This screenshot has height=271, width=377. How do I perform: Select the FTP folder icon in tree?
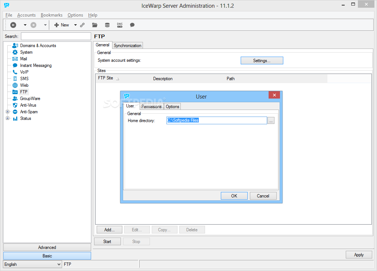click(x=15, y=92)
